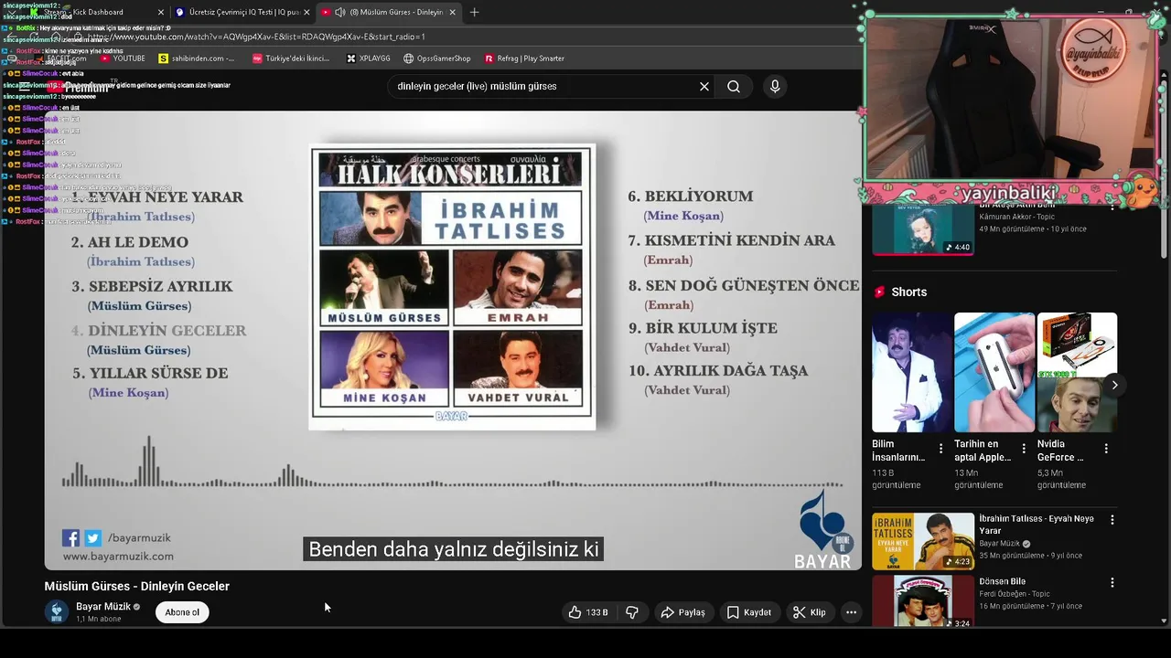Click the 1,1 Mn abone subscriber count

99,620
